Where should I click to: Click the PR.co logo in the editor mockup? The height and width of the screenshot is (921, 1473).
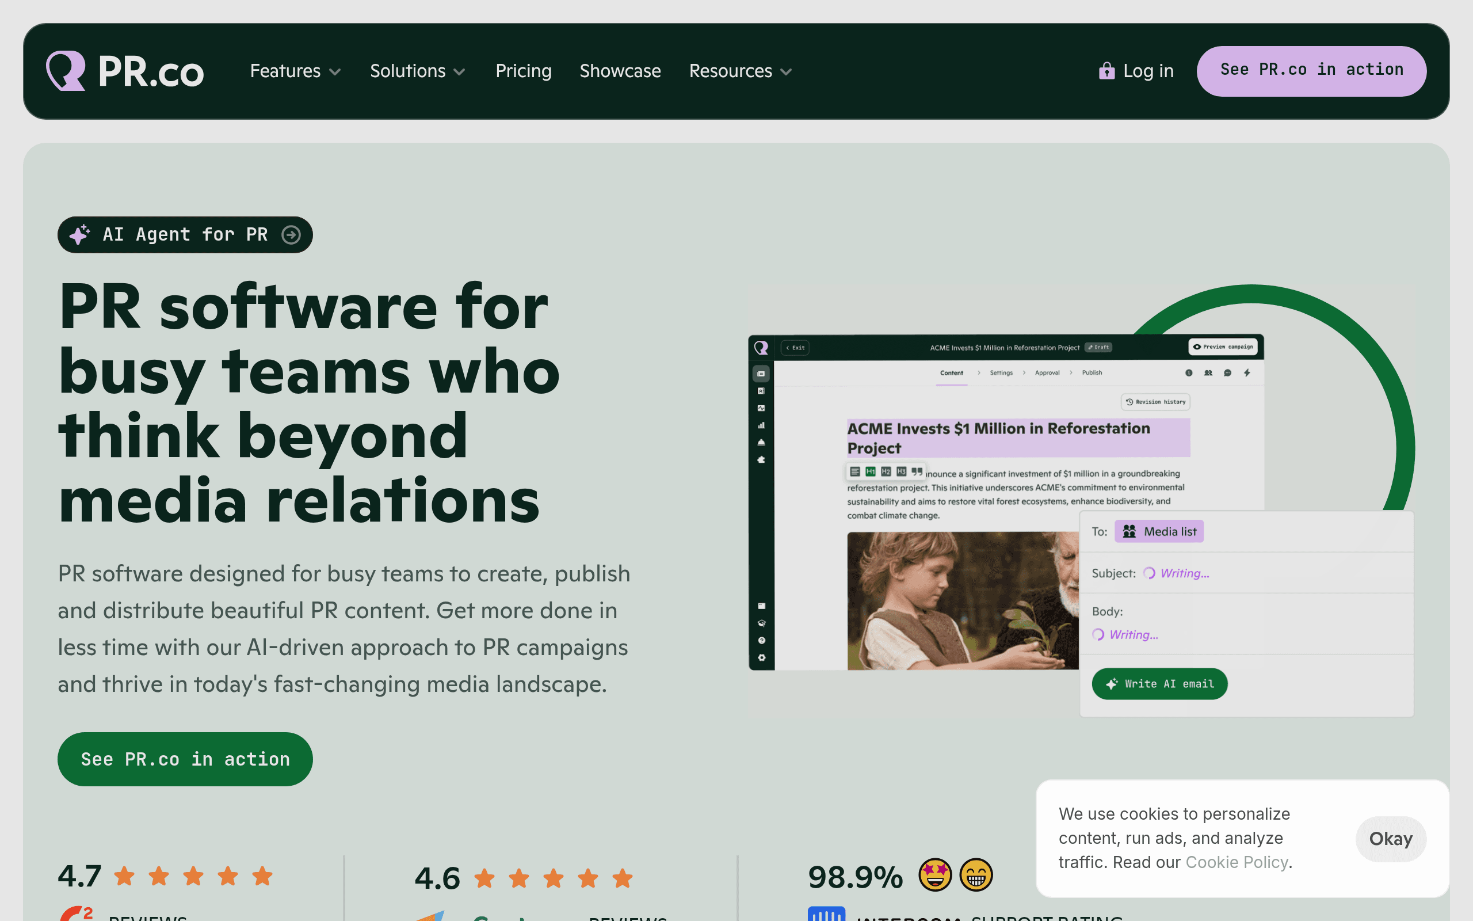click(761, 348)
